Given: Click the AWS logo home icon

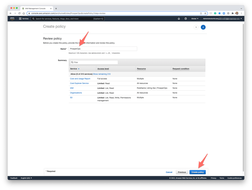Looking at the screenshot, I should click(12, 18).
